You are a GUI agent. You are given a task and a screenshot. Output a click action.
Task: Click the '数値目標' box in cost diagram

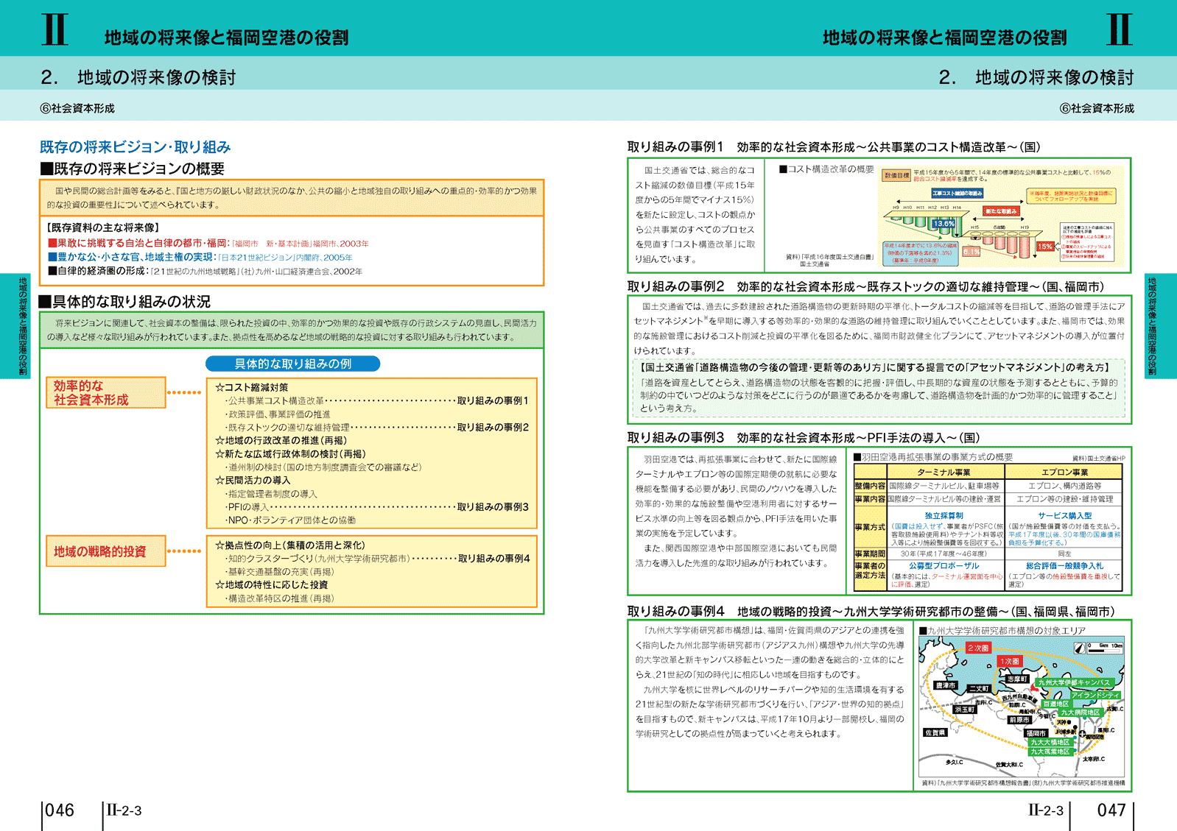896,175
